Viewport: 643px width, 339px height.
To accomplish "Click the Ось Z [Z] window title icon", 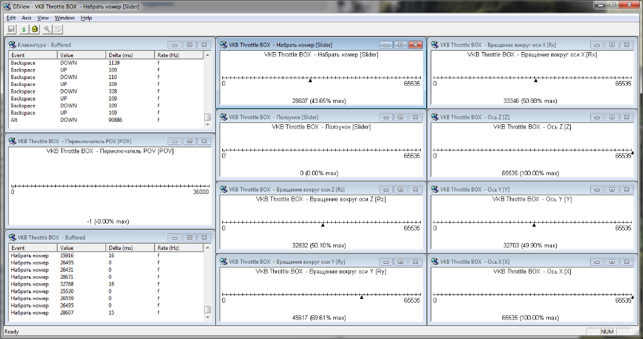I will click(x=435, y=117).
